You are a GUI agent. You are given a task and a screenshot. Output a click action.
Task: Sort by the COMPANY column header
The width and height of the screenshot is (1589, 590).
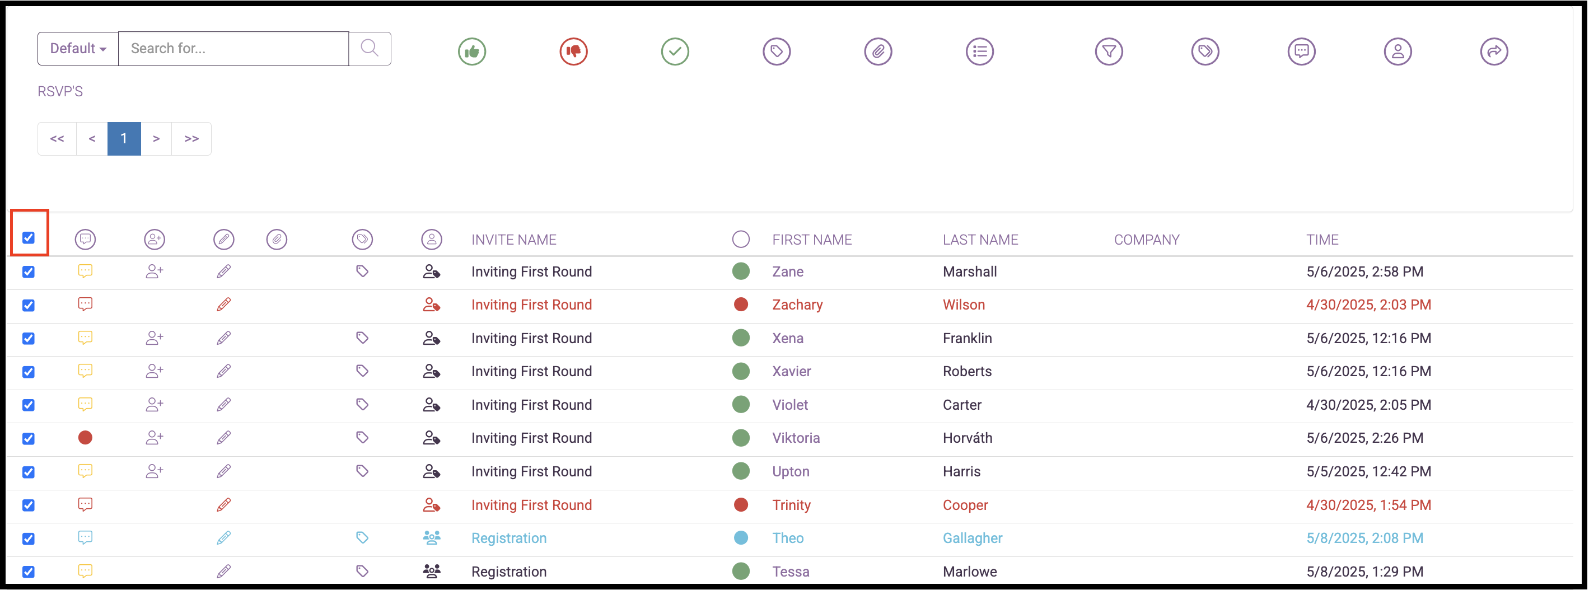tap(1146, 240)
